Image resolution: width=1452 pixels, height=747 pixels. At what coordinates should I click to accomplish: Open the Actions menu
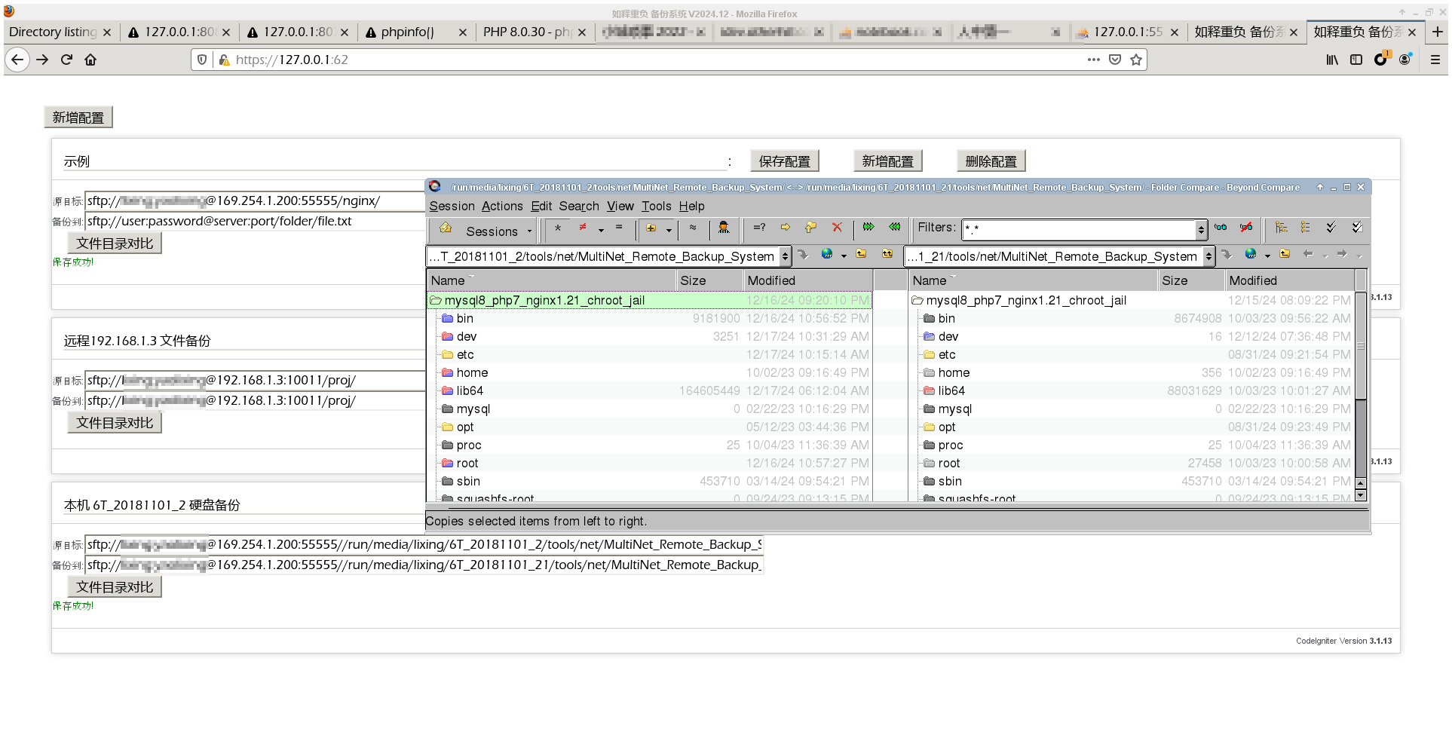(502, 206)
